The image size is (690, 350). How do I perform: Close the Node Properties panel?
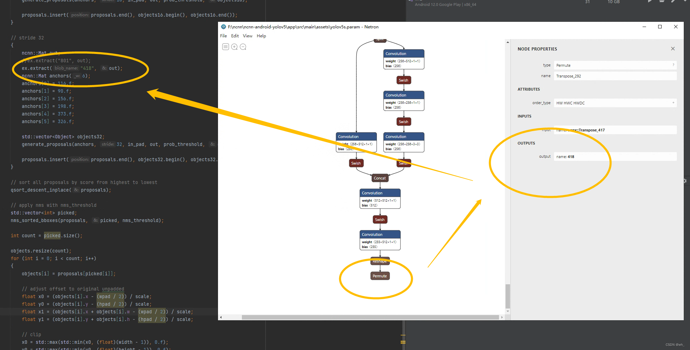point(673,49)
